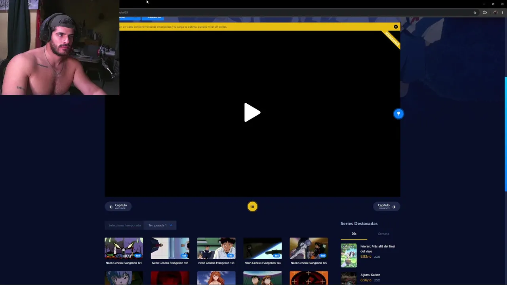Image resolution: width=507 pixels, height=285 pixels.
Task: Go to next chapter (Capítulo Siguiente)
Action: (x=387, y=206)
